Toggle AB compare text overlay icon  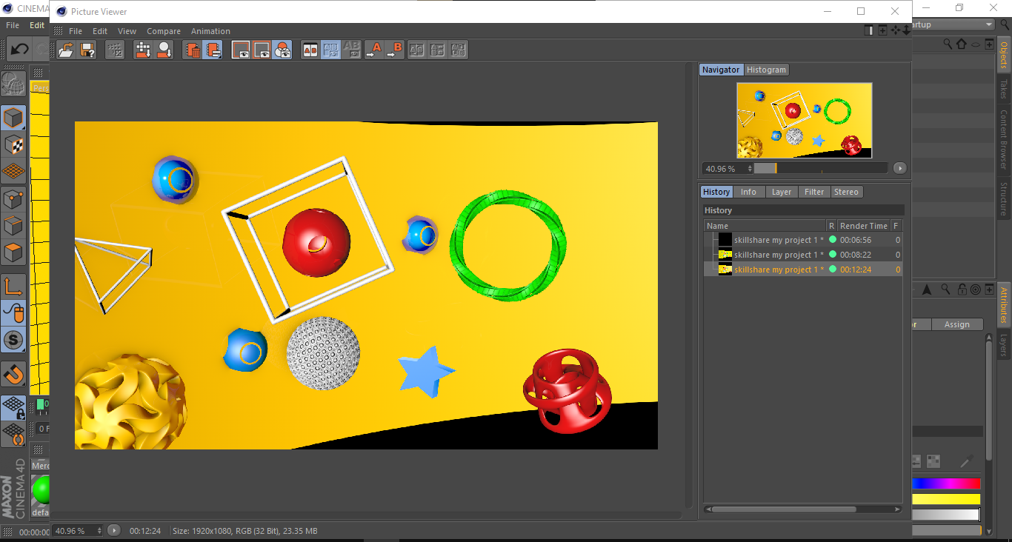(330, 50)
